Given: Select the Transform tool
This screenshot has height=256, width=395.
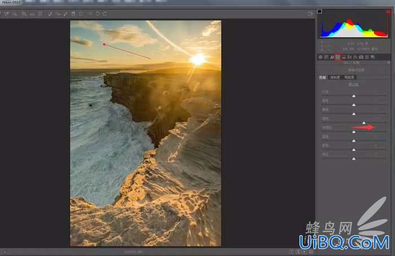Looking at the screenshot, I should coord(40,14).
